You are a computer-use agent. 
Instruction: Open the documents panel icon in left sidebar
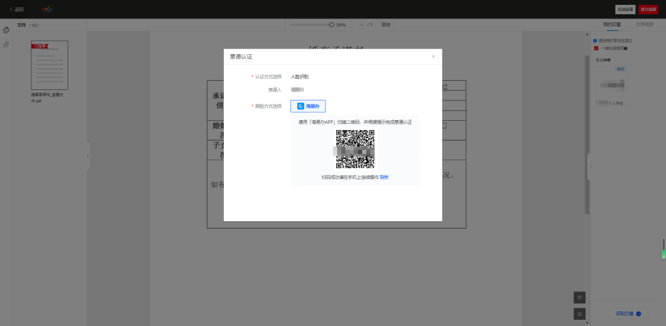point(6,30)
